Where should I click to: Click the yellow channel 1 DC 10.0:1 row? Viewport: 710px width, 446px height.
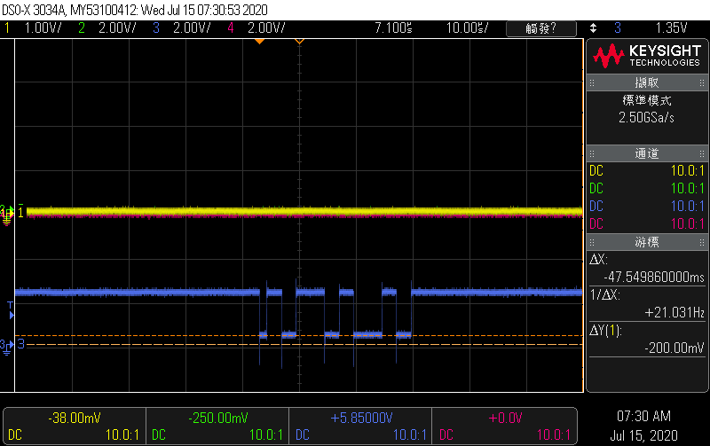point(647,170)
